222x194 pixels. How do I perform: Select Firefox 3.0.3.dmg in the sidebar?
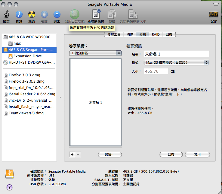click(29, 75)
